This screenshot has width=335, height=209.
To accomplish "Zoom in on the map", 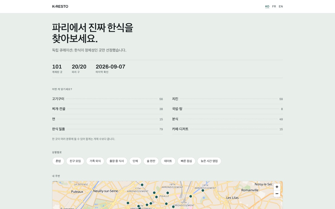I will pos(277,187).
